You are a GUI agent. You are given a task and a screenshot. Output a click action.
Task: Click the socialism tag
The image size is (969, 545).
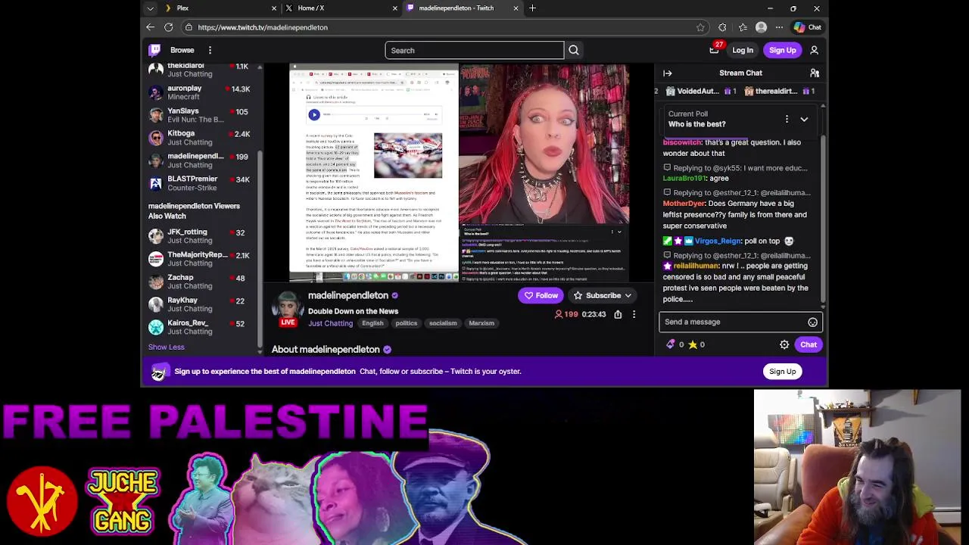pos(443,324)
